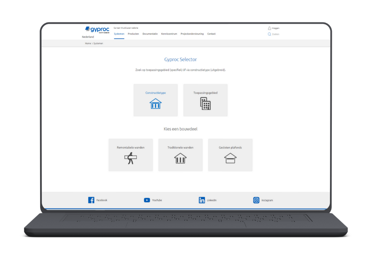
Task: Click into the Zoeken search field
Action: pos(275,34)
